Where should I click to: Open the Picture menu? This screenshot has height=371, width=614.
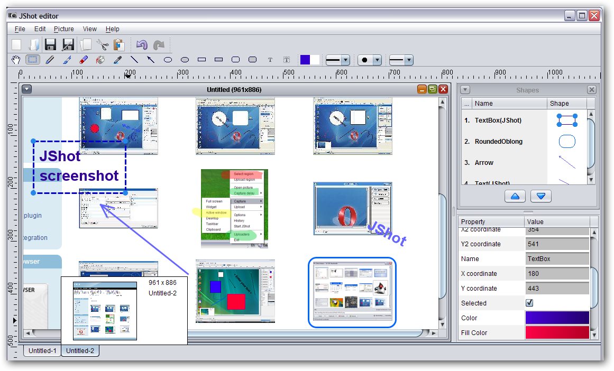click(64, 29)
